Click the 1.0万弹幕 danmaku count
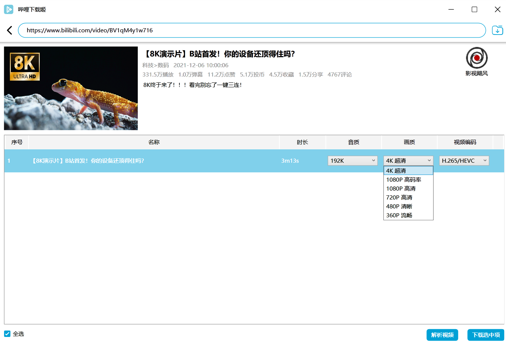Viewport: 506px width, 344px height. coord(191,75)
